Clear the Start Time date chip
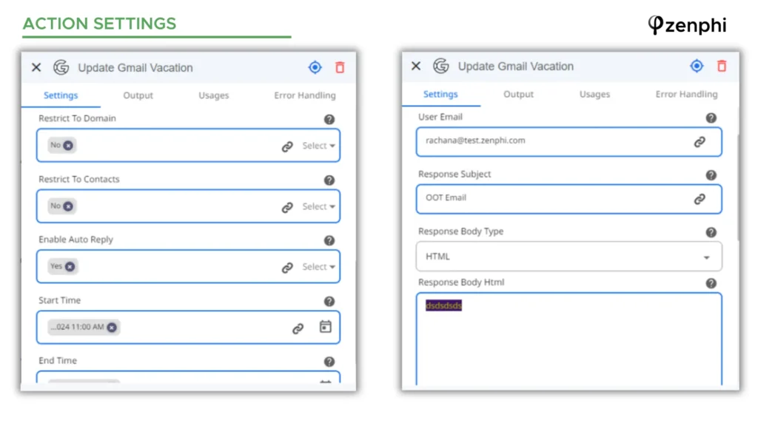Image resolution: width=758 pixels, height=426 pixels. [112, 328]
